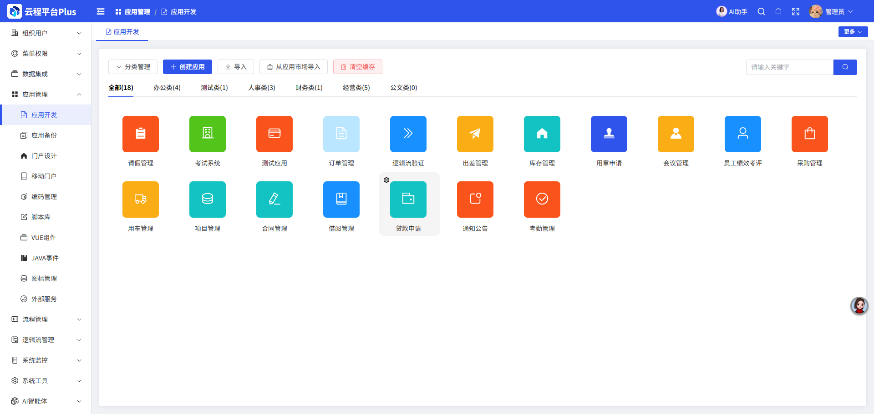Open the 请假管理 application
Image resolution: width=874 pixels, height=414 pixels.
140,134
